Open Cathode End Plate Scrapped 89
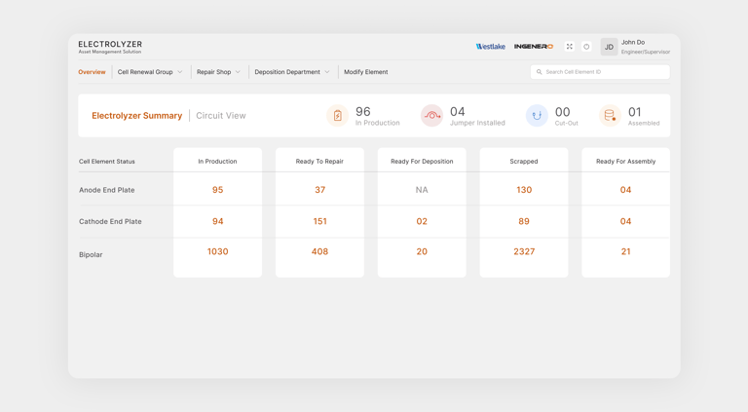This screenshot has width=748, height=412. [524, 221]
